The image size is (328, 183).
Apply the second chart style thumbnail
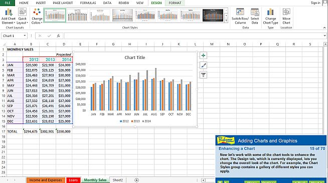coord(77,15)
